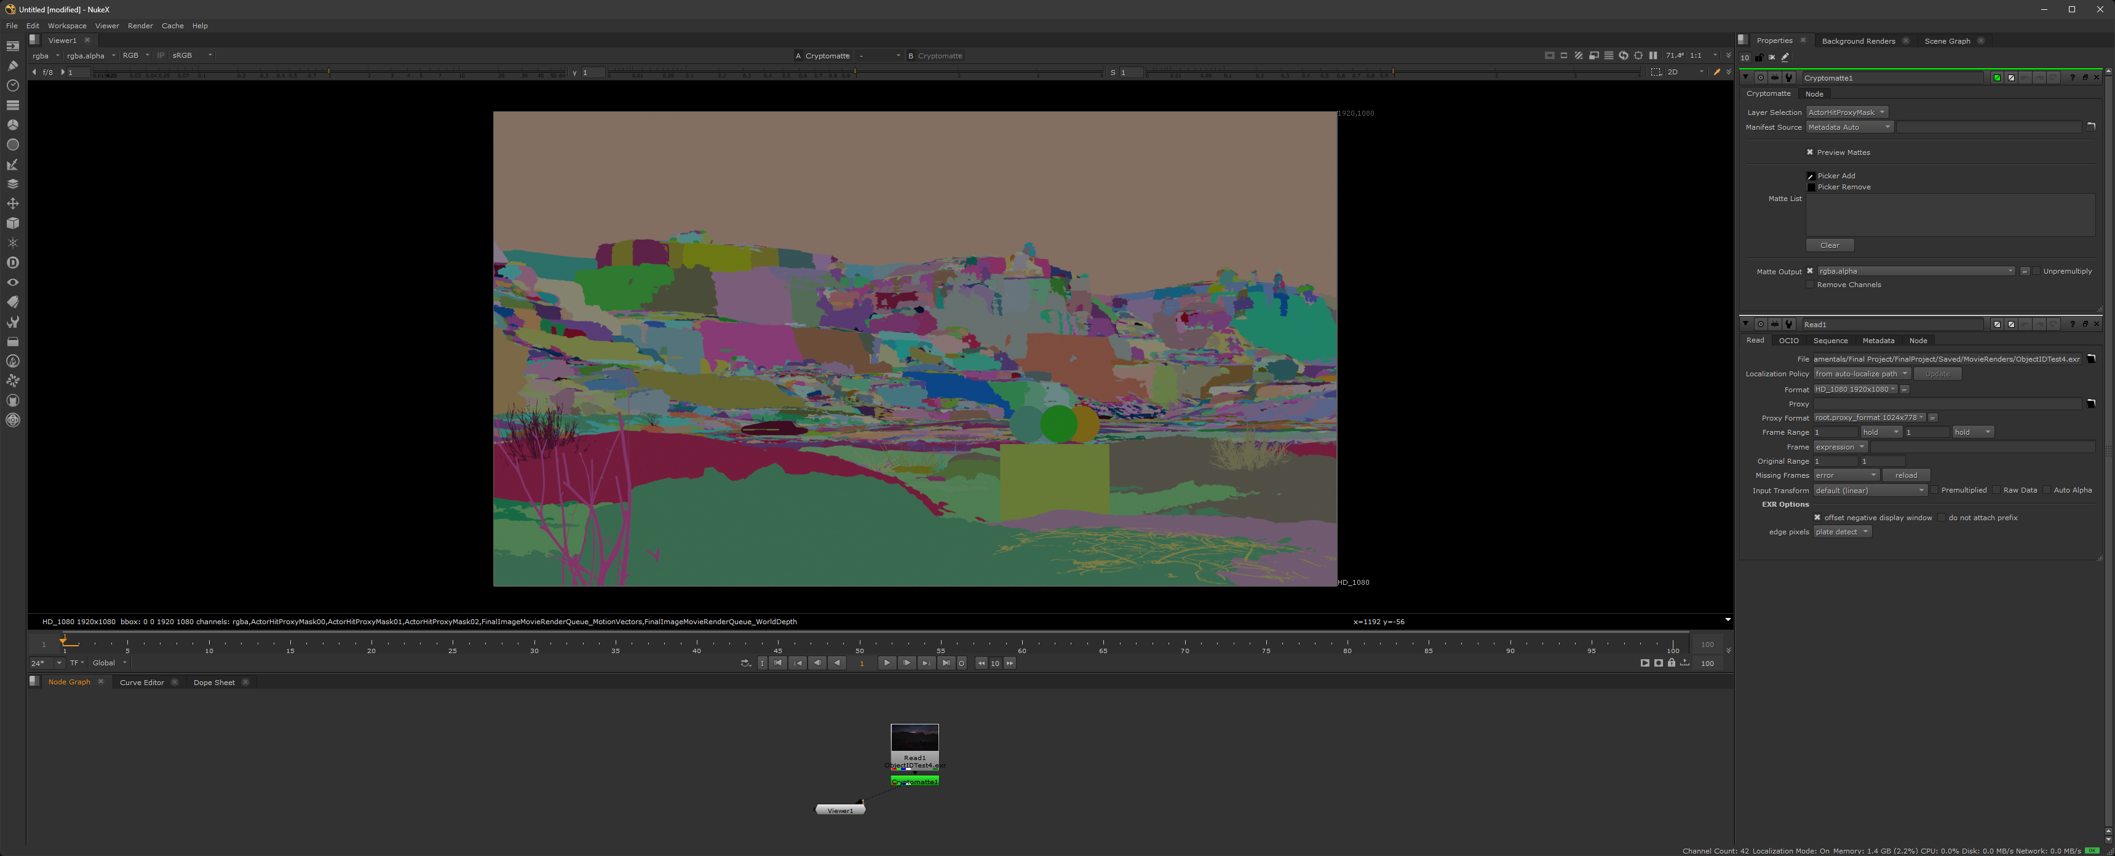Image resolution: width=2115 pixels, height=856 pixels.
Task: Open the Deep nodes D icon
Action: point(12,263)
